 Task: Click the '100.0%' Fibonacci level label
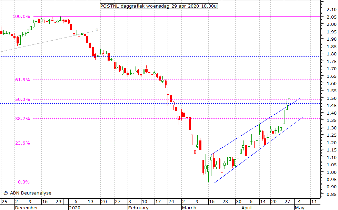21,17
